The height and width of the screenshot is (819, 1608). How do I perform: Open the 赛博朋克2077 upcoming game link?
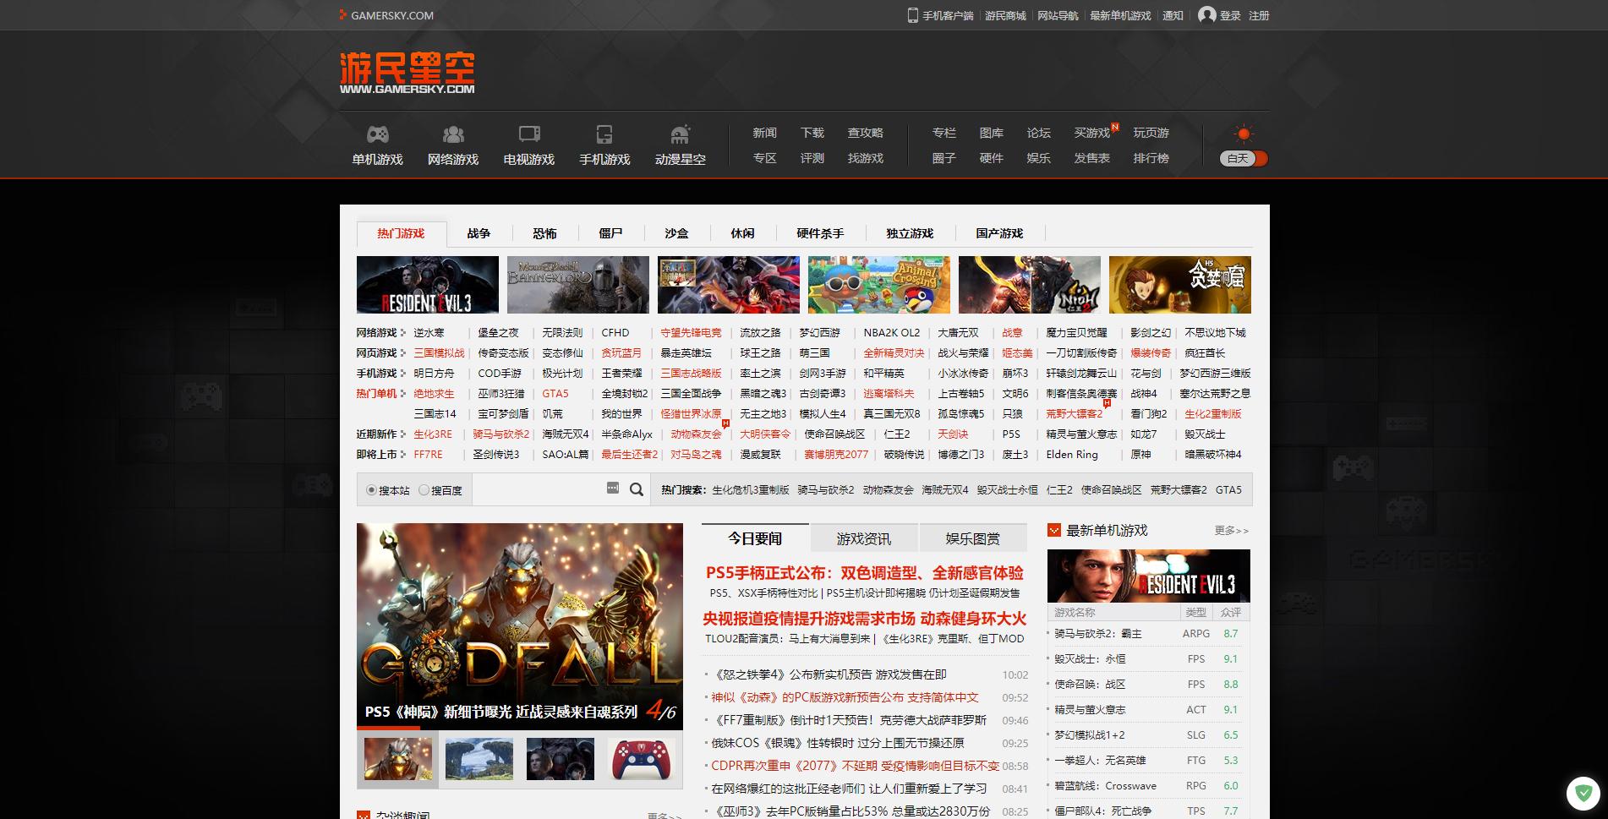click(x=836, y=454)
